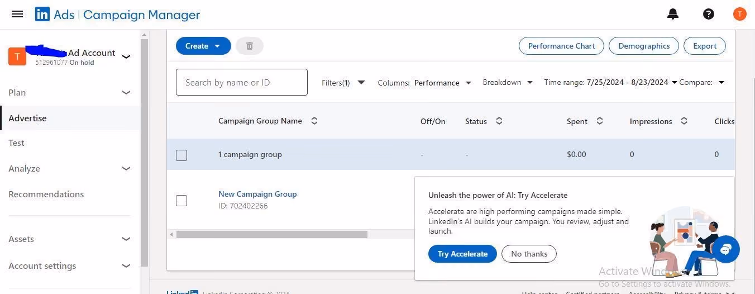
Task: Sort by Campaign Group Name arrows
Action: tap(314, 121)
